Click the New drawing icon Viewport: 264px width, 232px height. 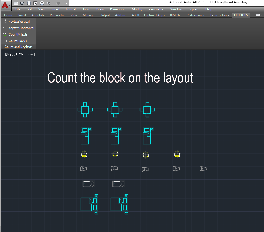16,3
